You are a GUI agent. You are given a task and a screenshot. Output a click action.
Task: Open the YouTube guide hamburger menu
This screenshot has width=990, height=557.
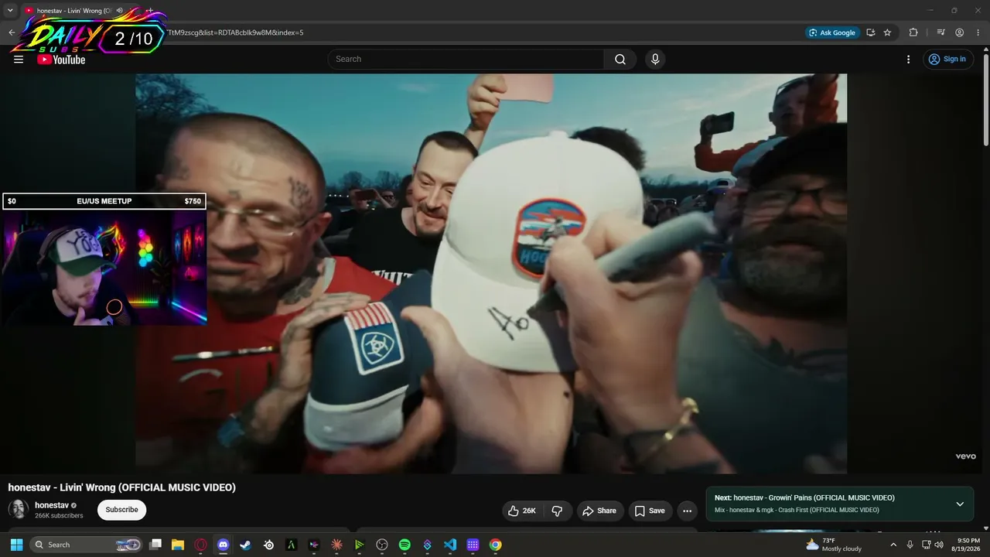pyautogui.click(x=19, y=60)
